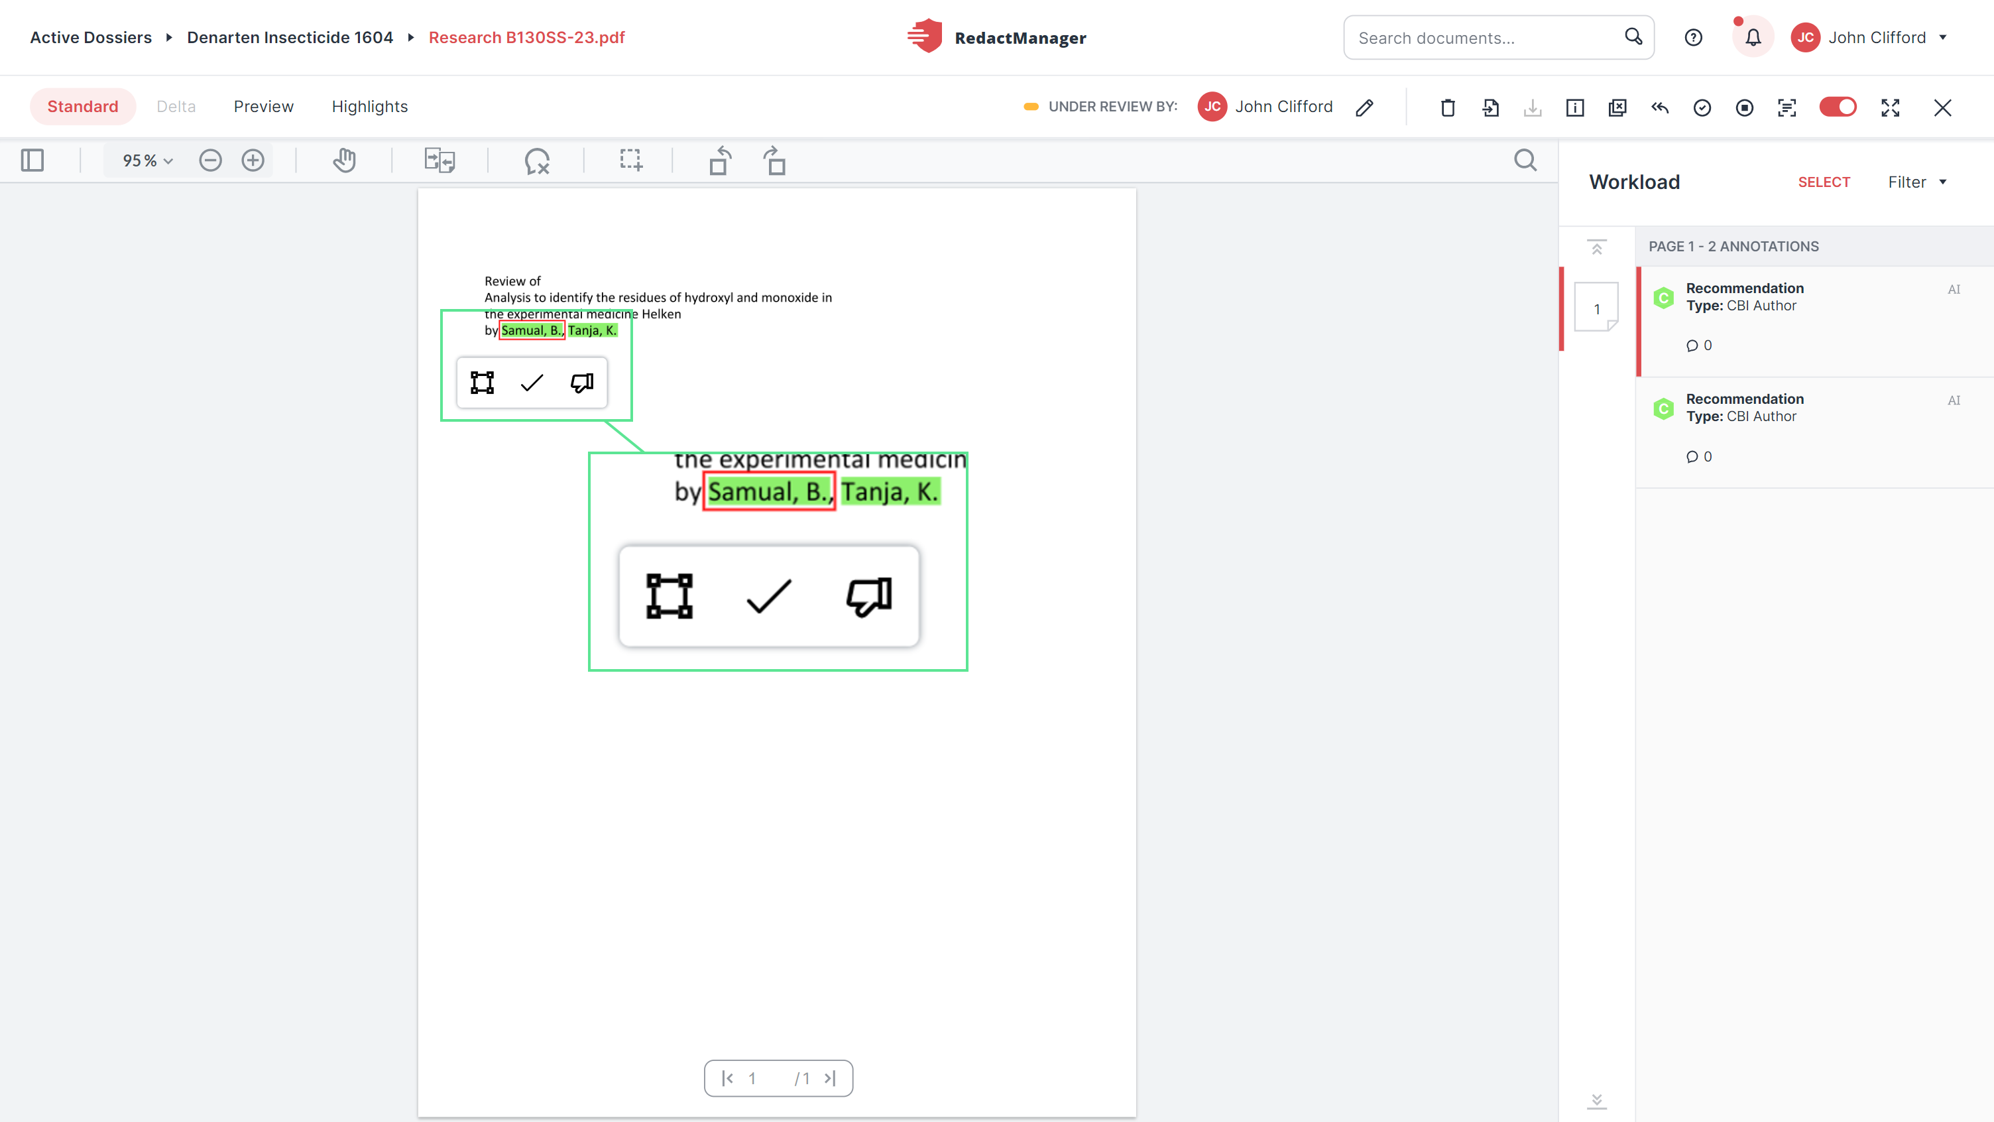
Task: Click the resize annotation icon in popup
Action: click(482, 383)
